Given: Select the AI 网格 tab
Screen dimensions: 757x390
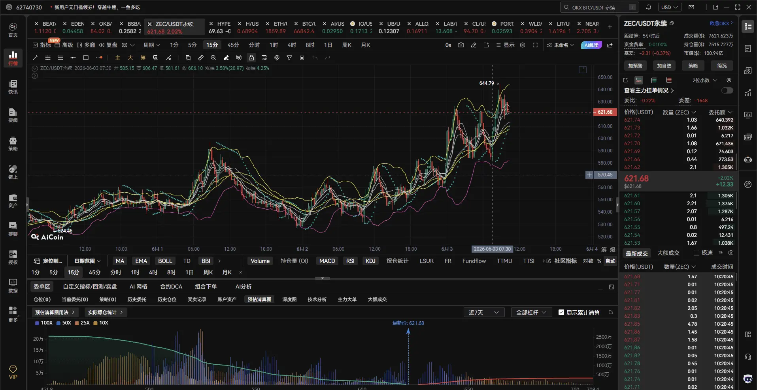Looking at the screenshot, I should coord(138,286).
